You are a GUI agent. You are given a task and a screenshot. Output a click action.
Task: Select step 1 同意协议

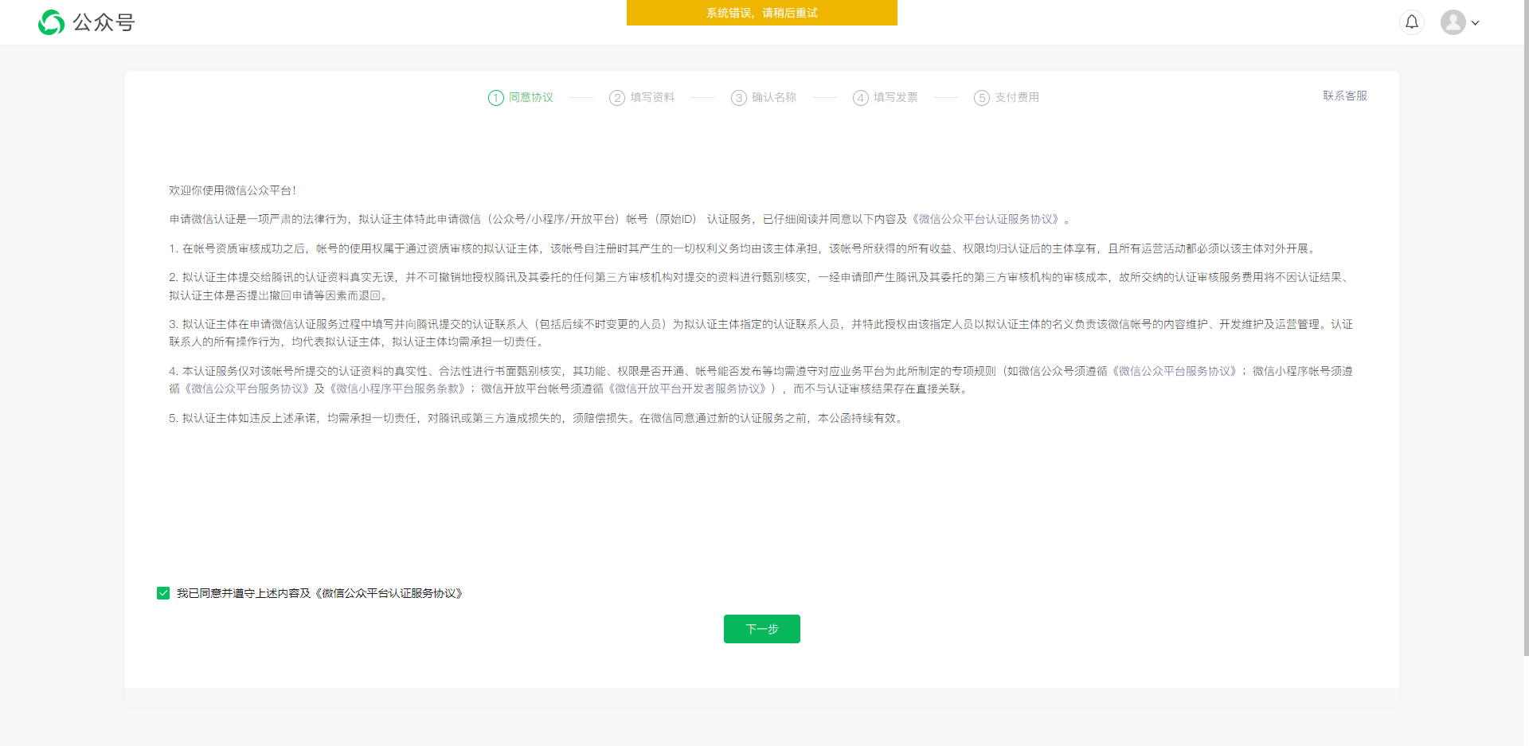pos(521,97)
